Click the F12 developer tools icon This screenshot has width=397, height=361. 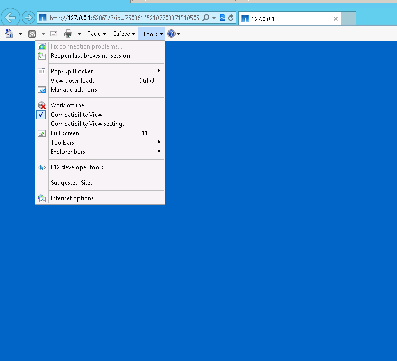pos(42,167)
